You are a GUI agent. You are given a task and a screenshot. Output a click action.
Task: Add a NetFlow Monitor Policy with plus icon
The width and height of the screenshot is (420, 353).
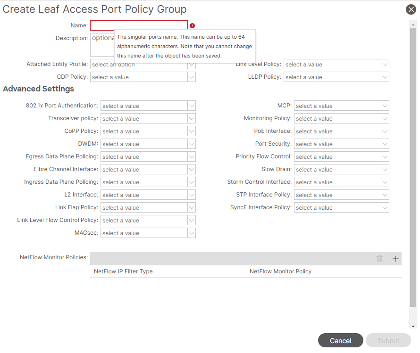pyautogui.click(x=395, y=259)
